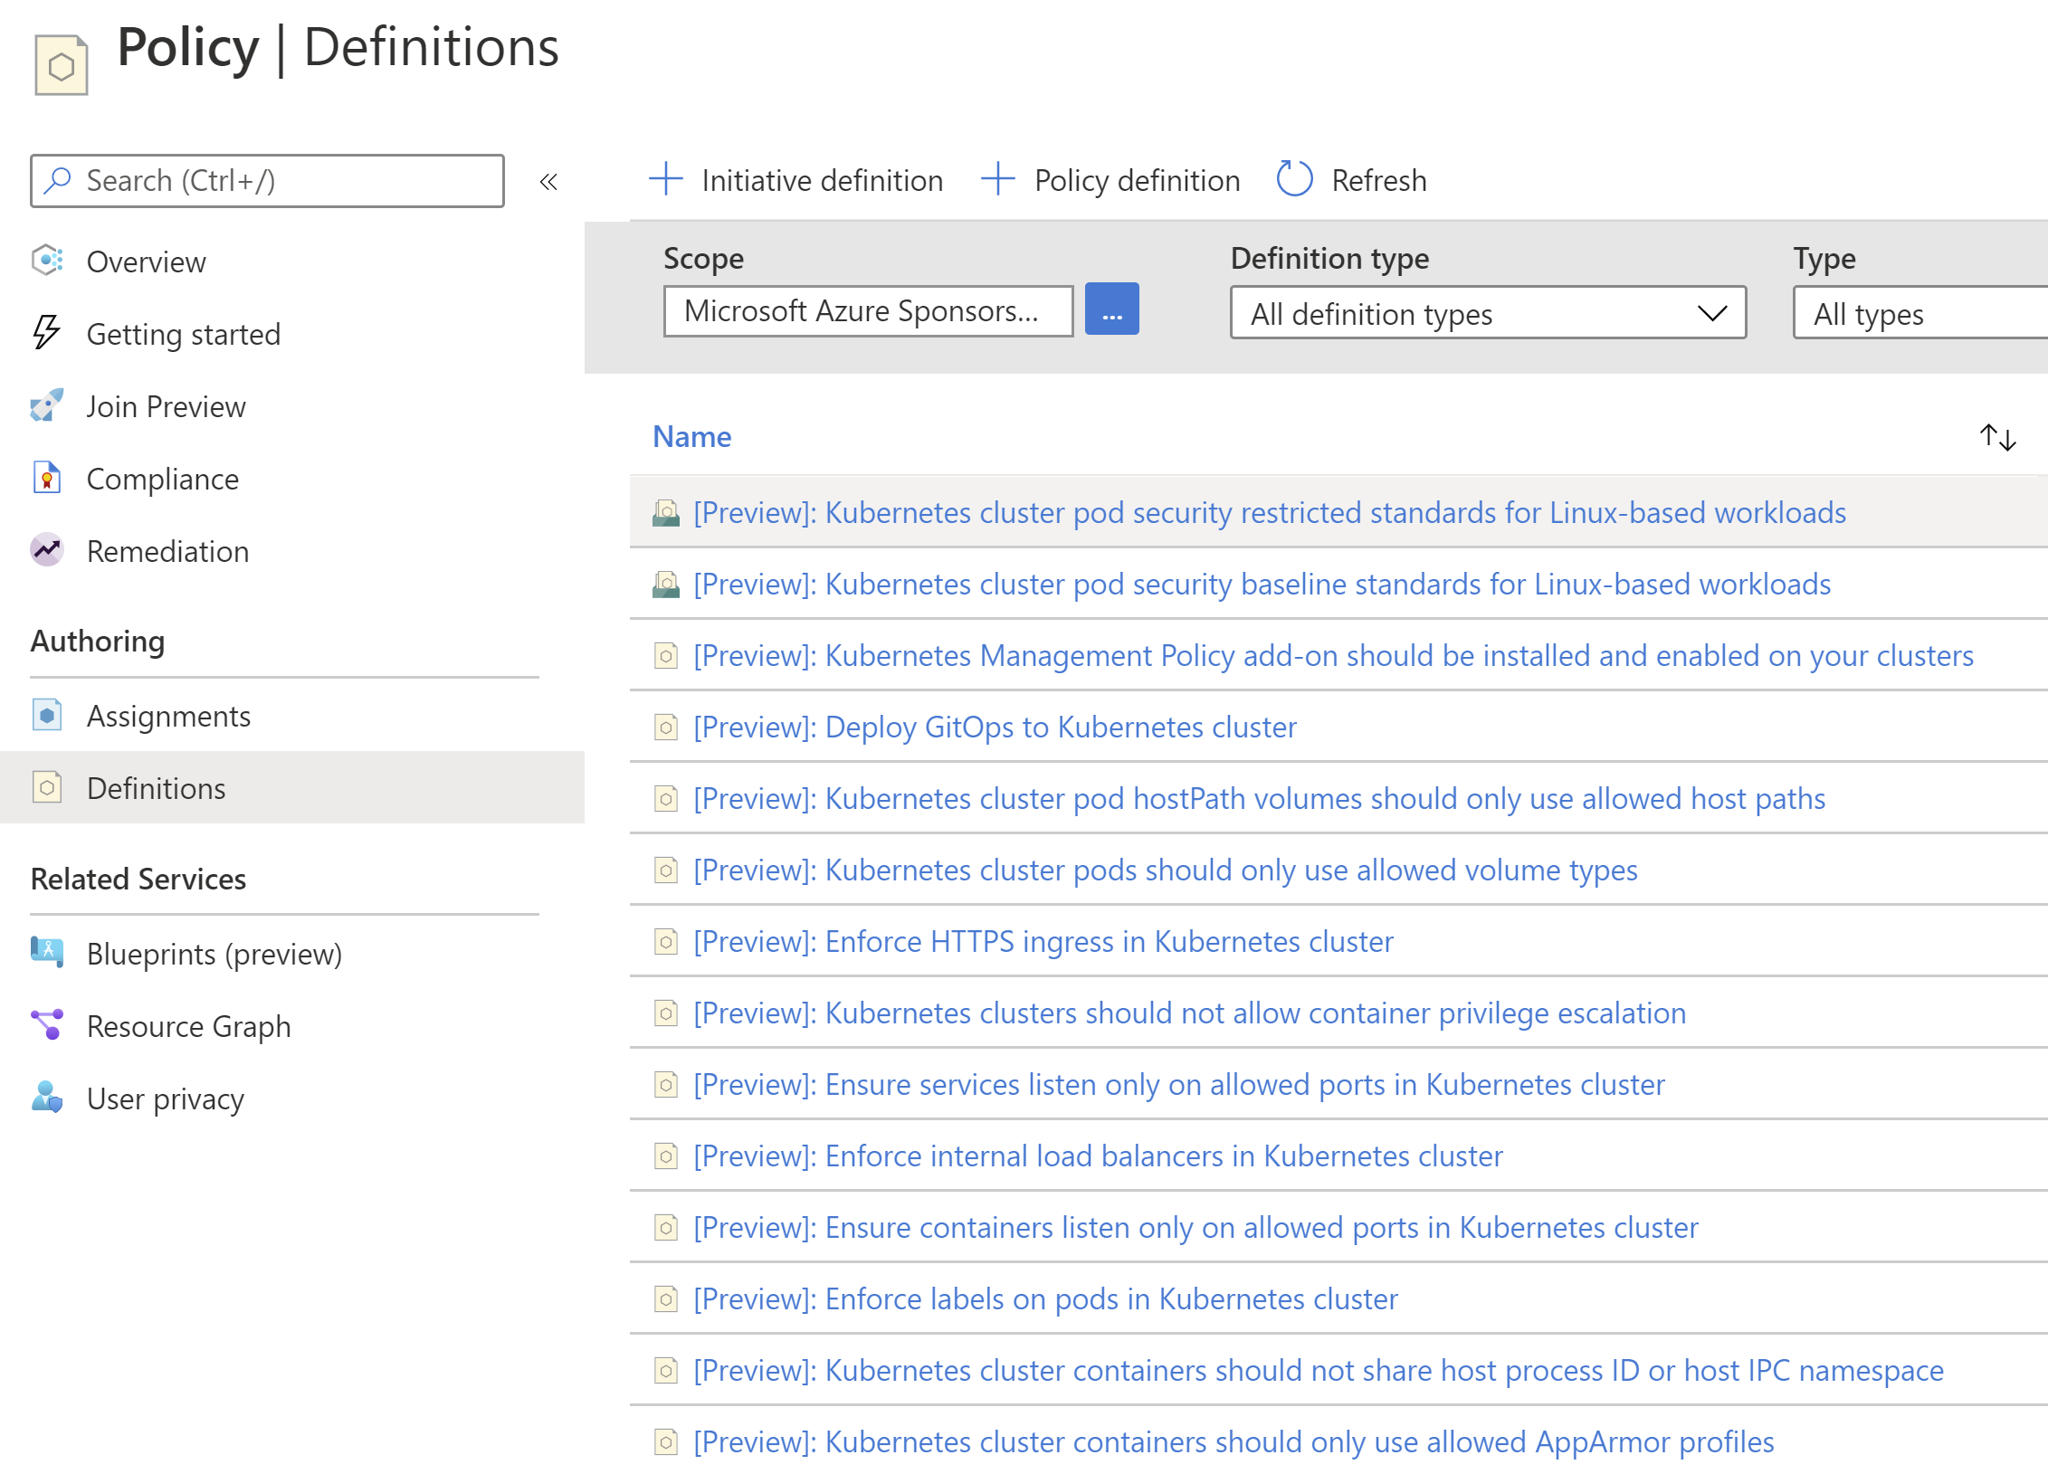Select Join Preview in the sidebar
The height and width of the screenshot is (1474, 2048).
click(167, 406)
